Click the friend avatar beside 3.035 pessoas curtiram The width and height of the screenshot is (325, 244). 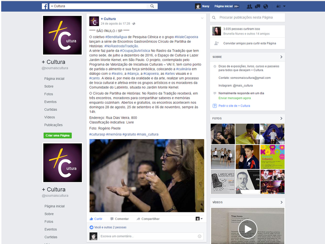coord(217,31)
